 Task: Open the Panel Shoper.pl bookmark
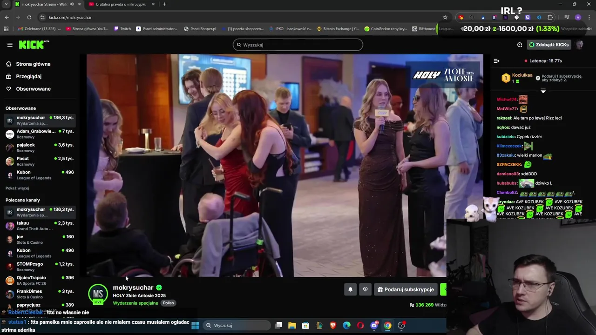coord(200,29)
